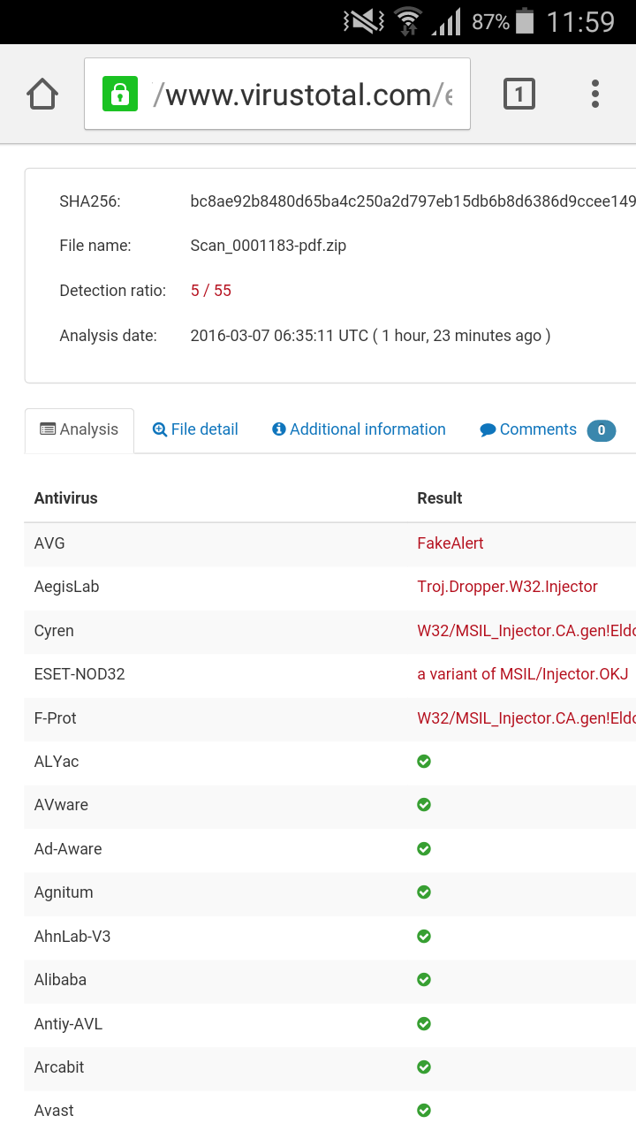Click the AVware antivirus name
Viewport: 636px width, 1131px height.
point(61,805)
